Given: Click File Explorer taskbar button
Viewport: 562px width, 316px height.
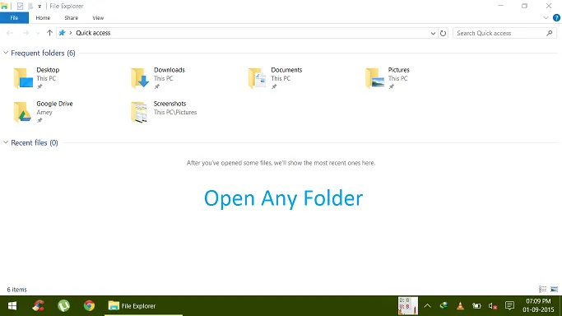Looking at the screenshot, I should click(x=144, y=306).
